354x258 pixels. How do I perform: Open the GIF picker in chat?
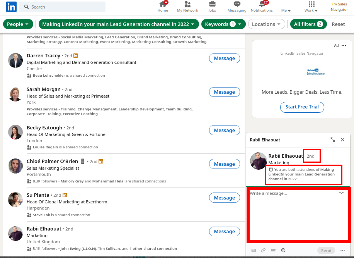pyautogui.click(x=273, y=250)
